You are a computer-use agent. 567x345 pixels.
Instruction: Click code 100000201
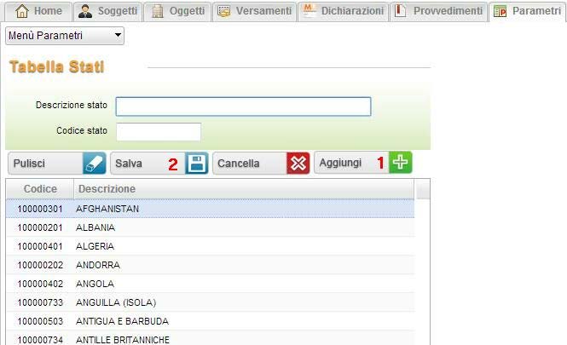[40, 227]
